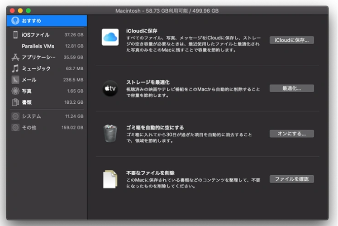Image resolution: width=338 pixels, height=226 pixels.
Task: Click the window title Macintosh storage text
Action: (x=167, y=11)
